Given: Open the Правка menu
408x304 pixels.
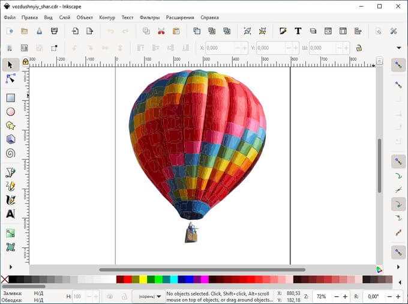Looking at the screenshot, I should click(29, 17).
